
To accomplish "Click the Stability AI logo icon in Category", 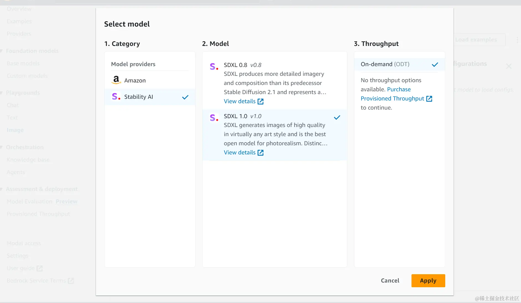I will tap(116, 96).
